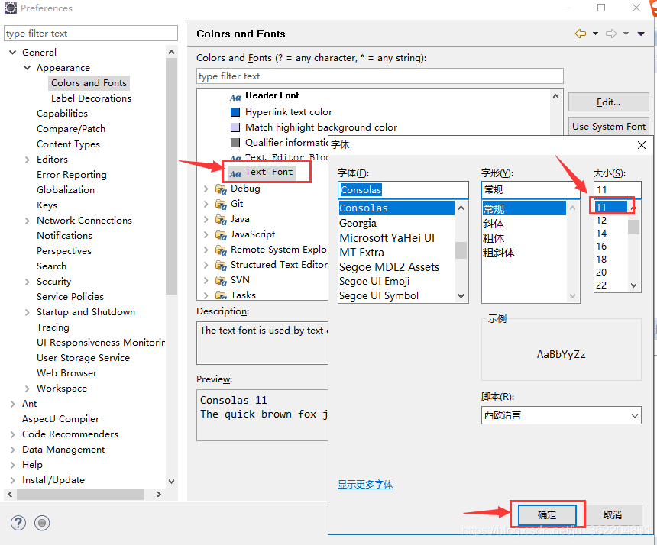Image resolution: width=657 pixels, height=545 pixels.
Task: Collapse the General tree node
Action: pos(13,53)
